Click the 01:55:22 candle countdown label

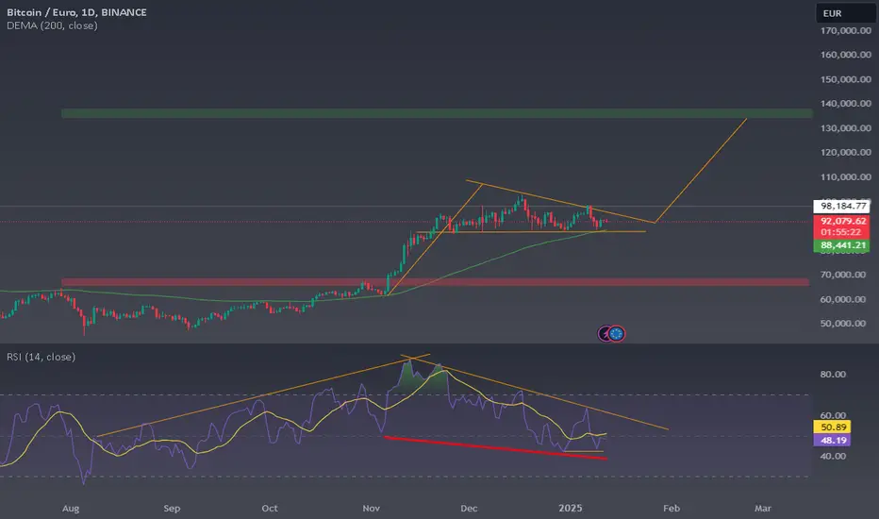[841, 232]
